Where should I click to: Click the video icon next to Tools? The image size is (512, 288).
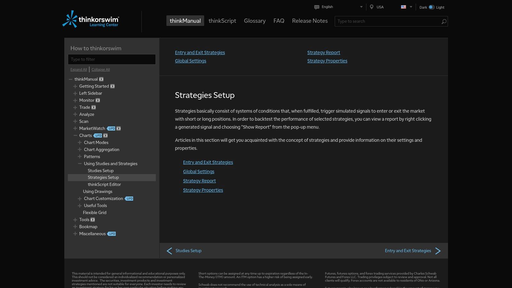pyautogui.click(x=92, y=220)
